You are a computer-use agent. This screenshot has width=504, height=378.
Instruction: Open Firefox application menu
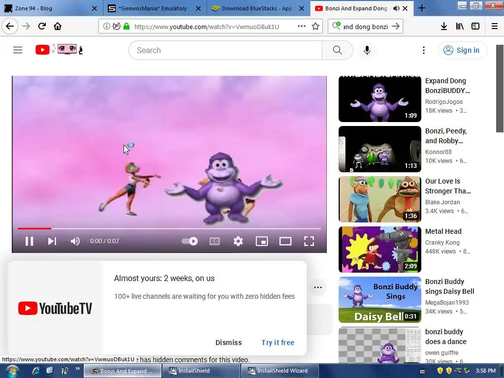pos(495,27)
